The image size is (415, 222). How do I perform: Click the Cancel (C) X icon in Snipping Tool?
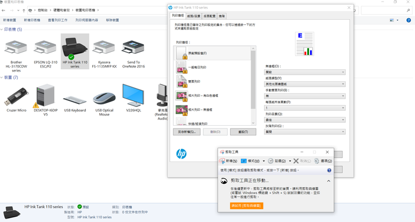(296, 161)
